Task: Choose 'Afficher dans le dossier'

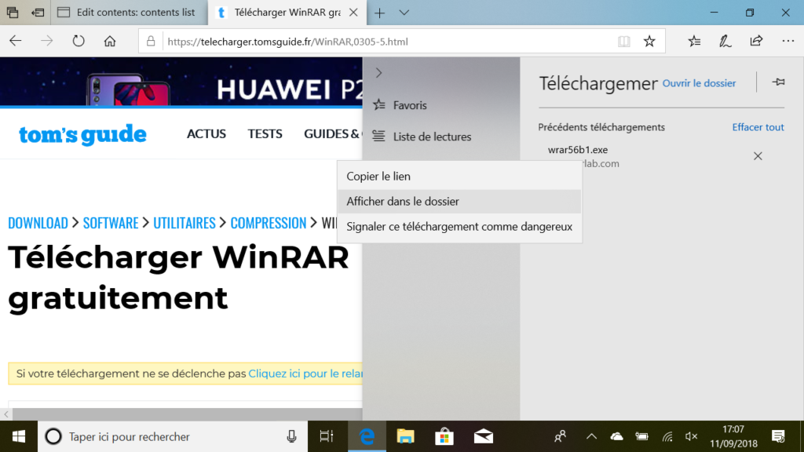Action: 459,202
